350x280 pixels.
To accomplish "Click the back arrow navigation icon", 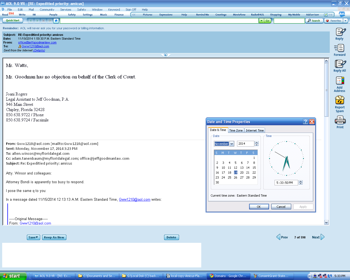I will click(x=31, y=21).
